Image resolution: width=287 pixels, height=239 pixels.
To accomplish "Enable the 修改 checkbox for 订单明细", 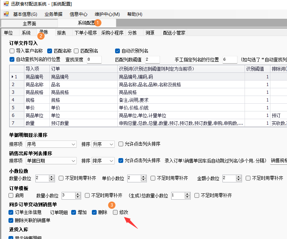I will point(115,213).
